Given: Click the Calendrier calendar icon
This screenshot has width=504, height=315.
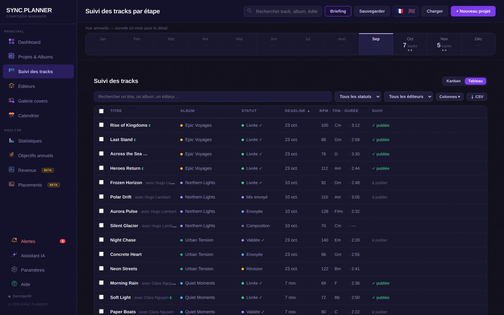Looking at the screenshot, I should click(x=11, y=115).
